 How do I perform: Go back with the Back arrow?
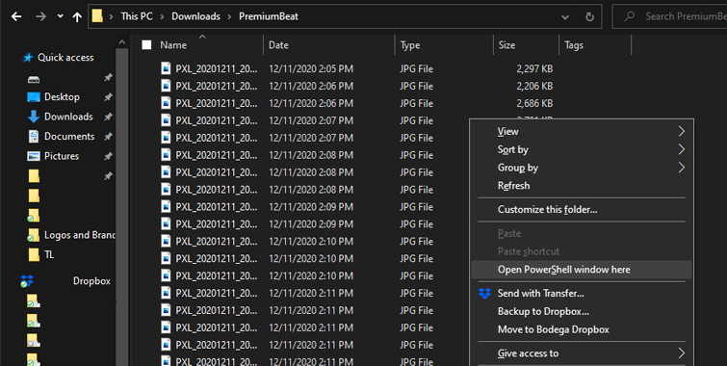[16, 16]
